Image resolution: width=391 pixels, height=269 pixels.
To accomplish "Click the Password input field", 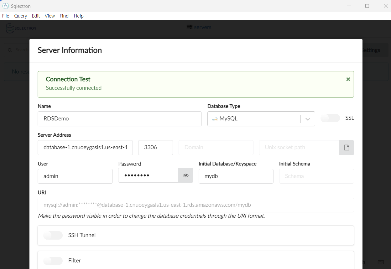I will coord(148,175).
